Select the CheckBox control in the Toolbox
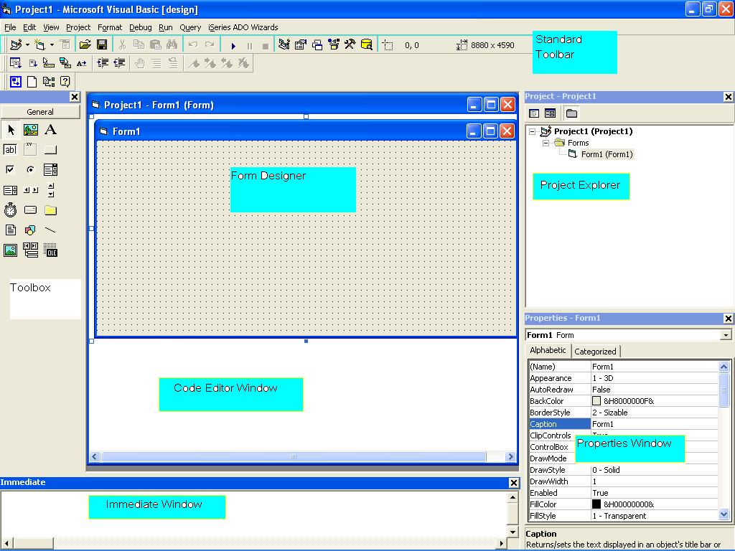The width and height of the screenshot is (735, 551). (10, 169)
